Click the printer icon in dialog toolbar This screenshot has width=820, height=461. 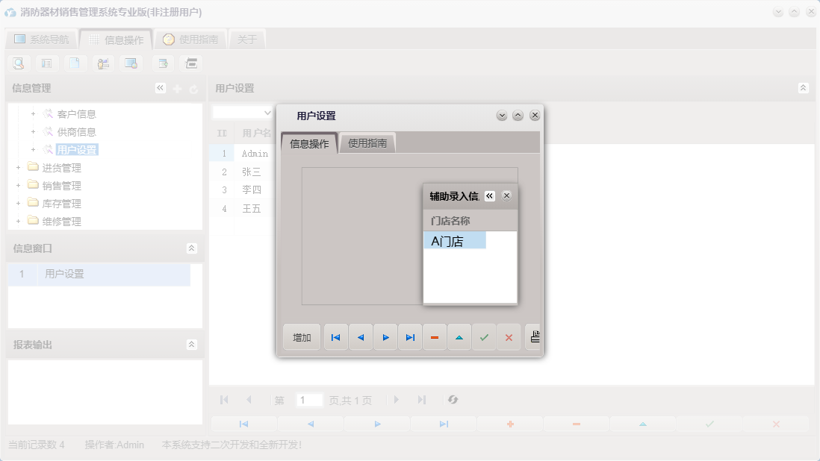click(x=533, y=337)
